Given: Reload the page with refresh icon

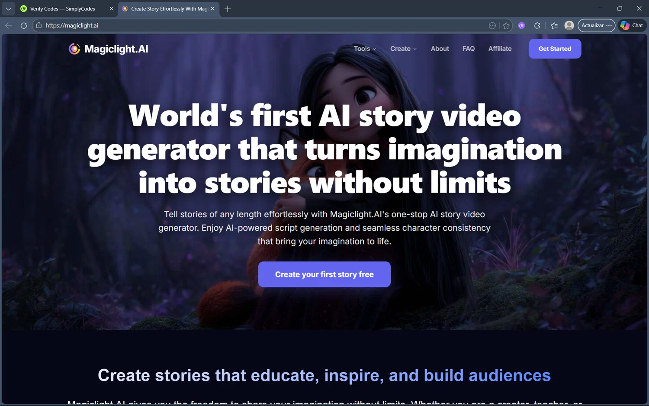Looking at the screenshot, I should (x=24, y=26).
